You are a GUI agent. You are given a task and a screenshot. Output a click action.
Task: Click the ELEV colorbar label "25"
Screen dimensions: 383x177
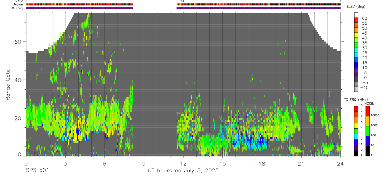(364, 53)
